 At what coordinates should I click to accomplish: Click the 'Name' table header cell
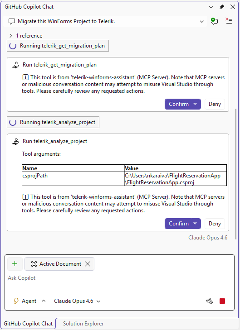(73, 168)
